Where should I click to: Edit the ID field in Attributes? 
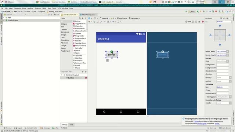pyautogui.click(x=224, y=22)
